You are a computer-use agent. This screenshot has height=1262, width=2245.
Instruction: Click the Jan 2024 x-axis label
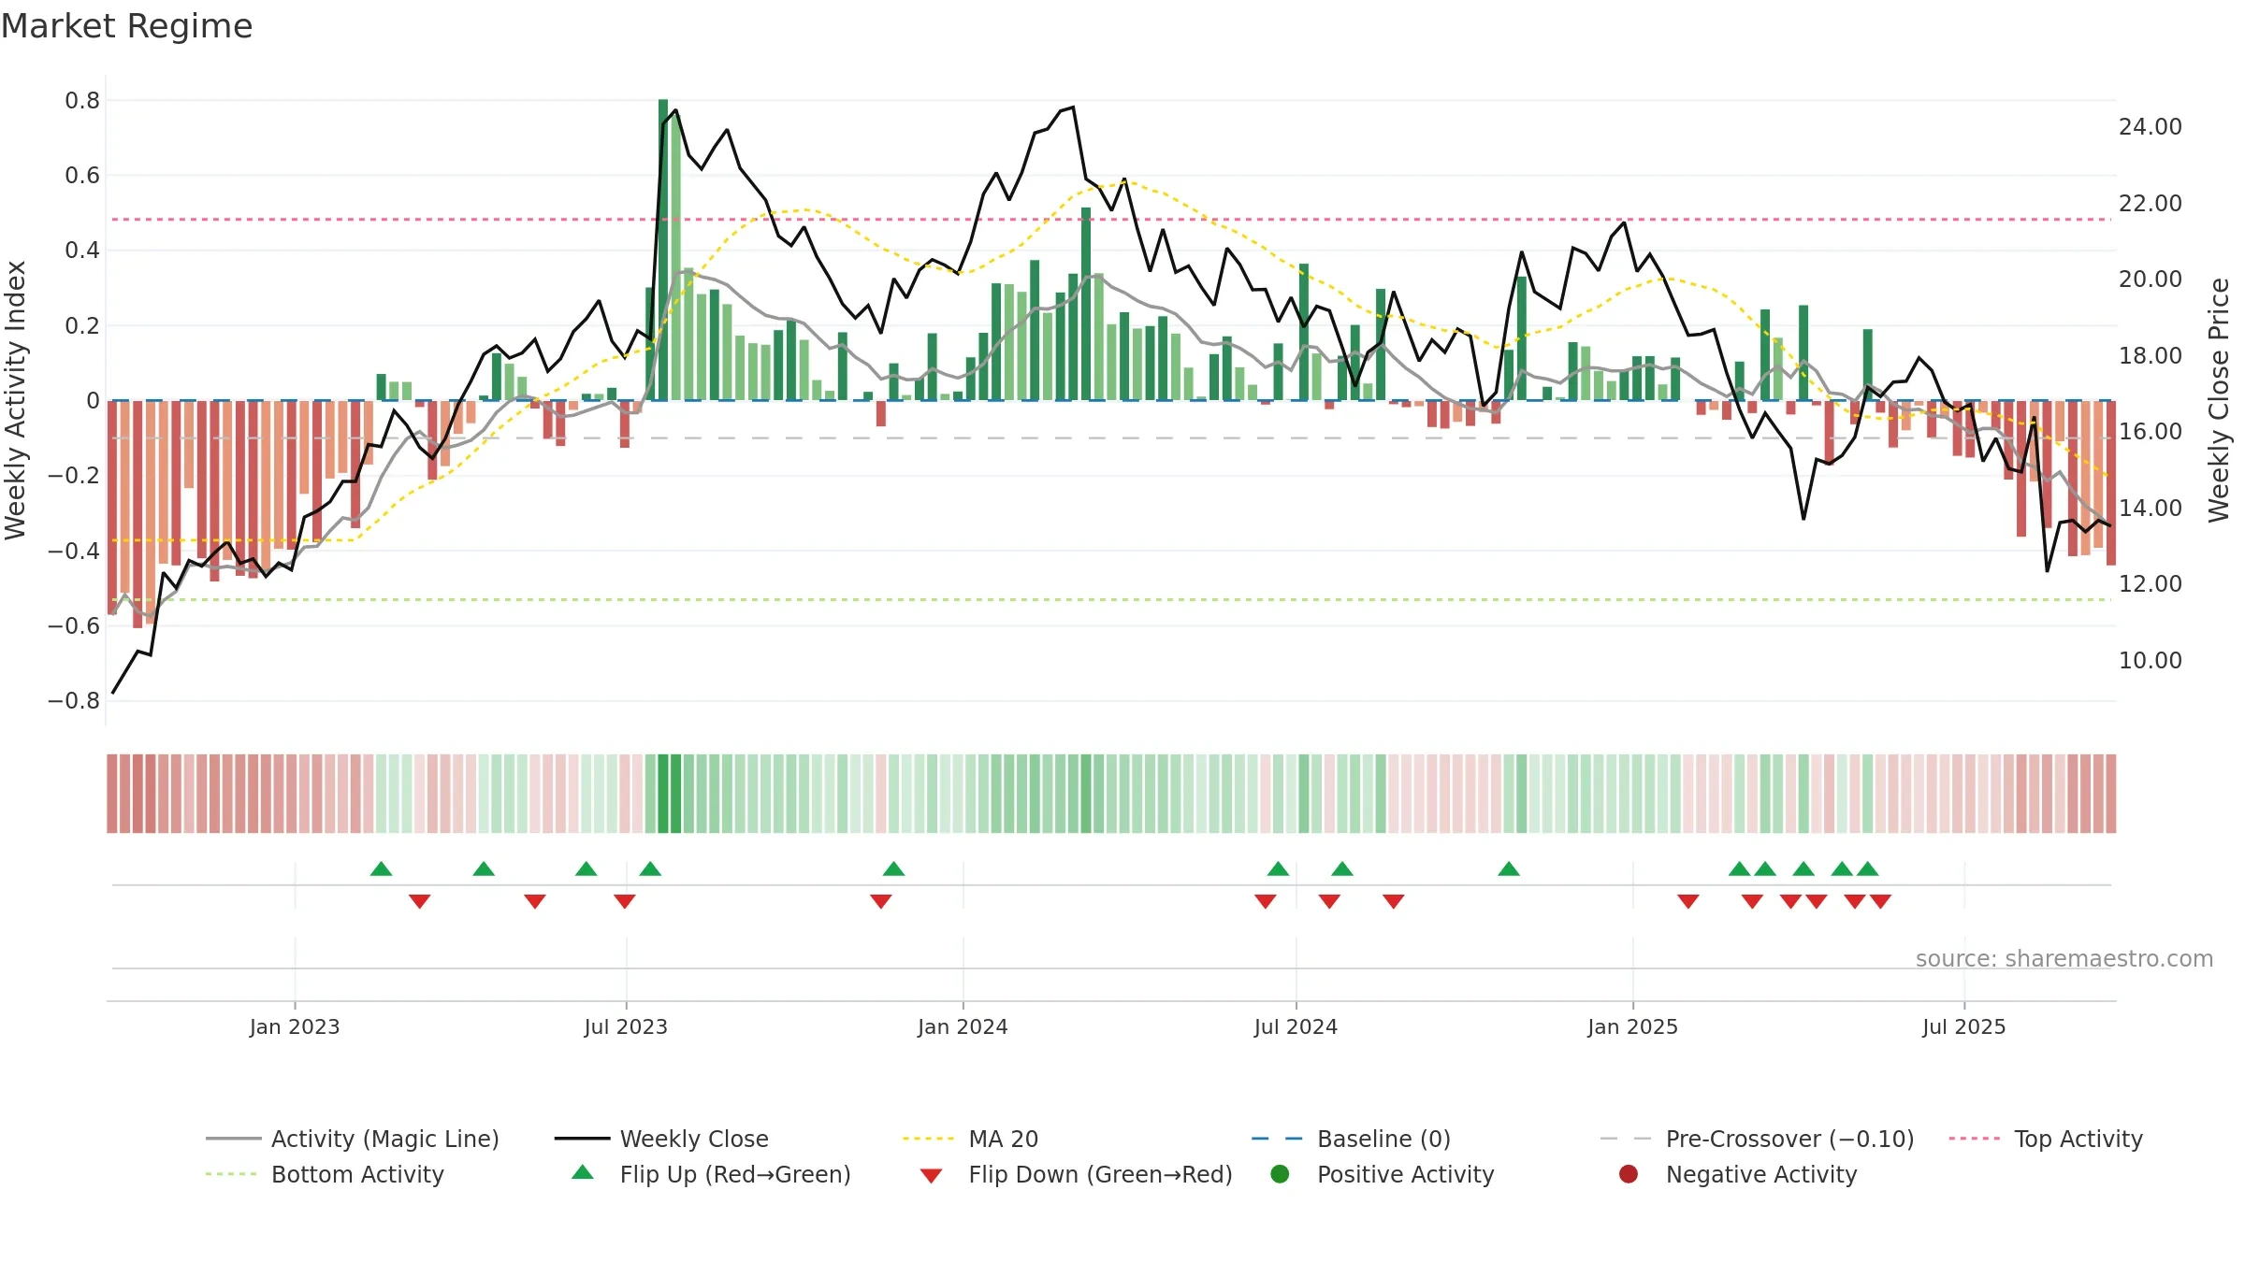(963, 1026)
